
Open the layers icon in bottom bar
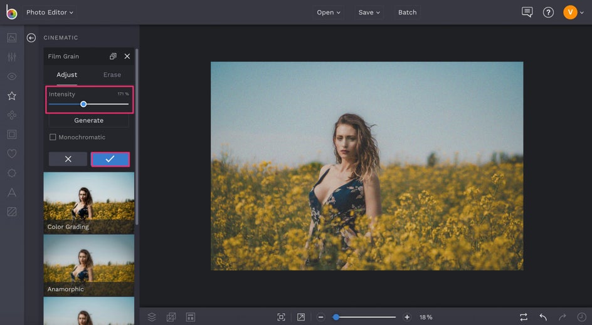coord(152,317)
